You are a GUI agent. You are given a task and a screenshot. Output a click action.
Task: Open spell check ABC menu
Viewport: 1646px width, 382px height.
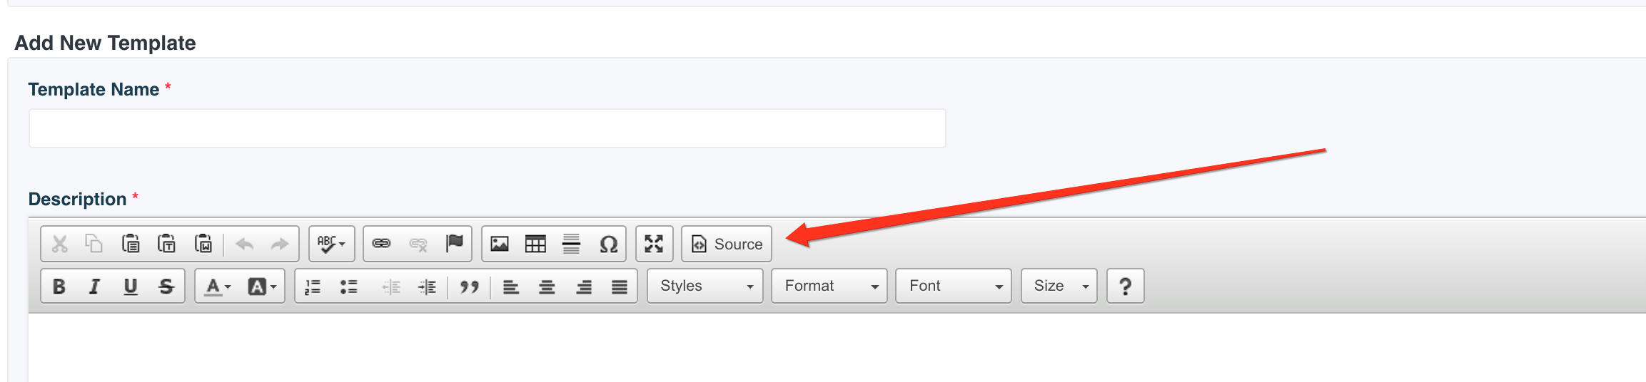[331, 244]
